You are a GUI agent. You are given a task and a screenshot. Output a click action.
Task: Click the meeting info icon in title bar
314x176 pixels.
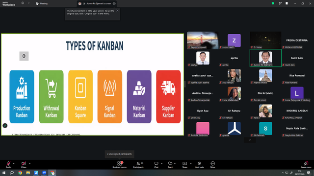[23, 3]
